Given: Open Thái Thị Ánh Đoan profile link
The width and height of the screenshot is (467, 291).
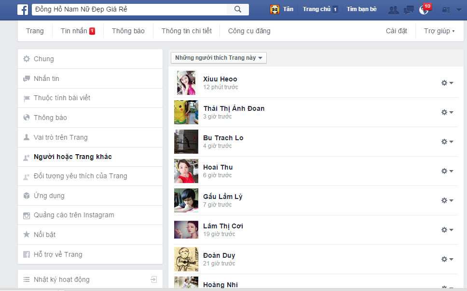Looking at the screenshot, I should 234,108.
